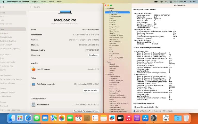The width and height of the screenshot is (198, 124).
Task: Open Contacts app in the Dock
Action: coord(87,118)
